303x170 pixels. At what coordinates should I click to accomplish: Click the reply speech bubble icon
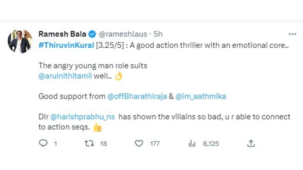pyautogui.click(x=44, y=144)
